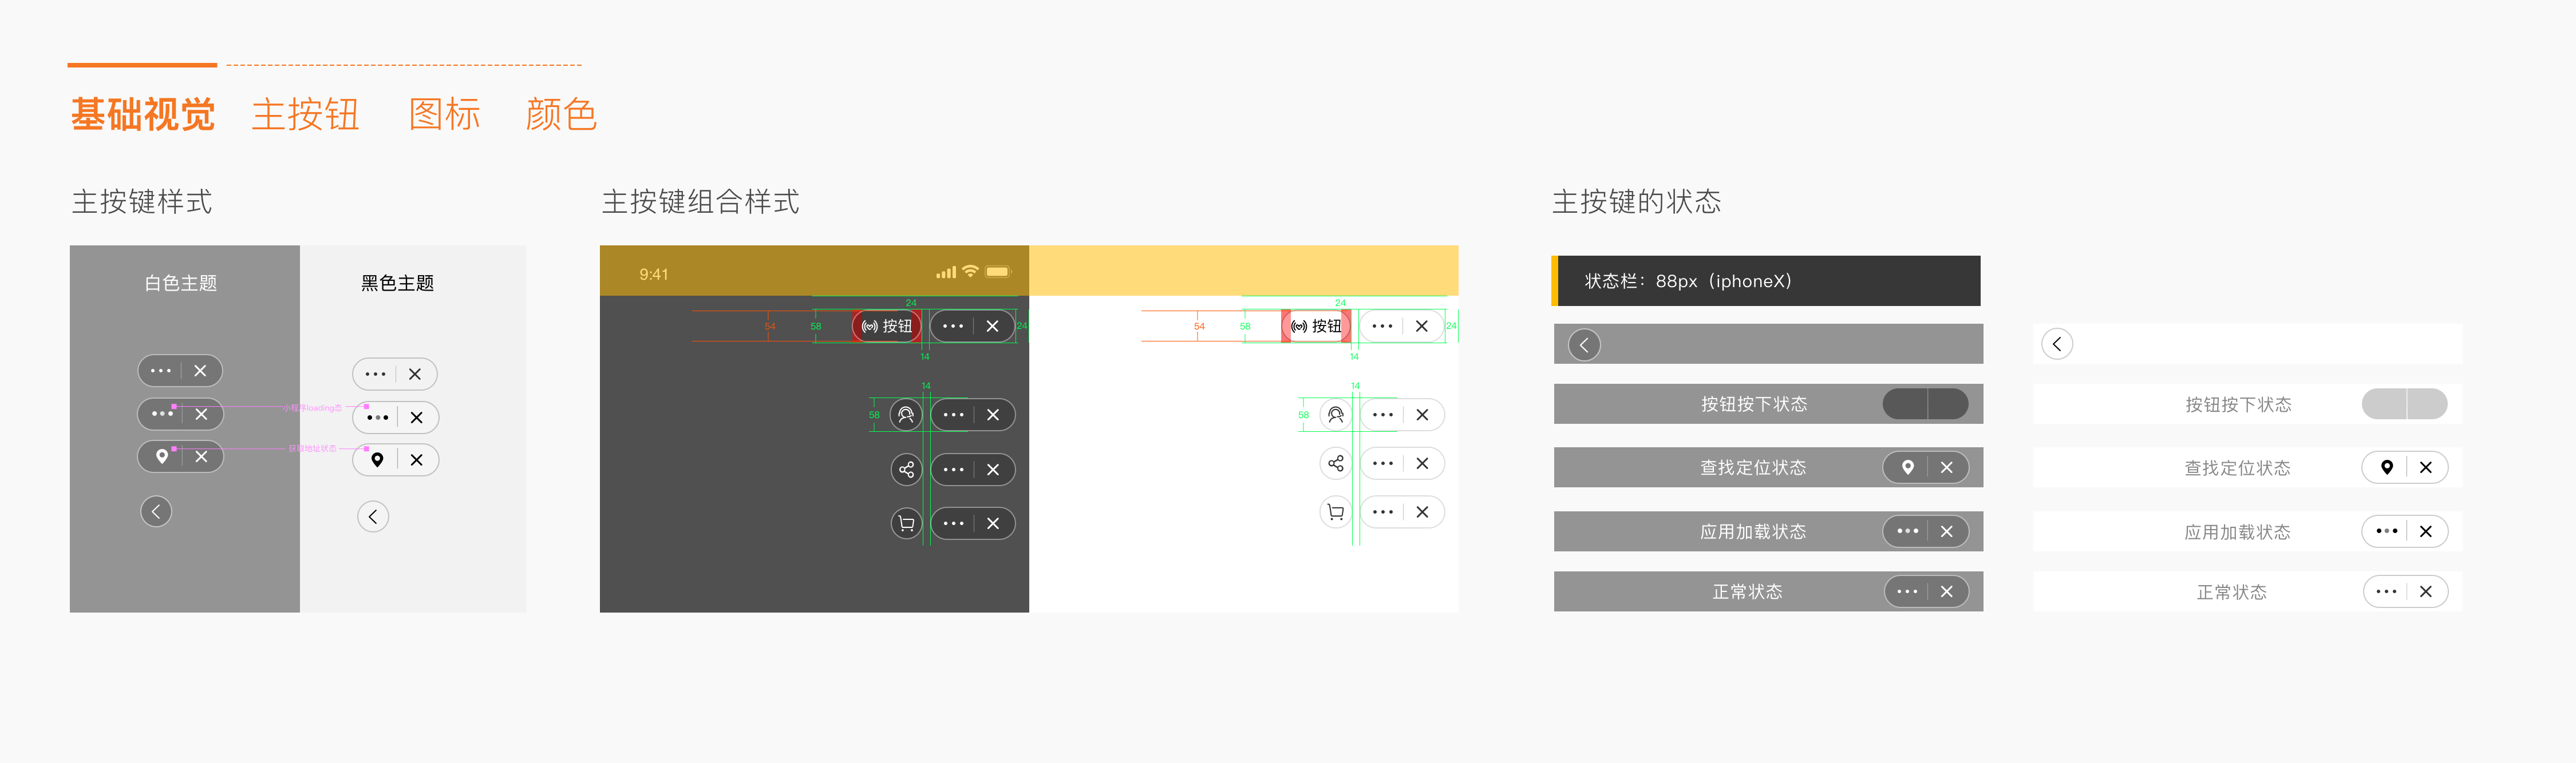Click the shopping cart icon in light mockup
The image size is (2576, 763).
tap(1336, 512)
